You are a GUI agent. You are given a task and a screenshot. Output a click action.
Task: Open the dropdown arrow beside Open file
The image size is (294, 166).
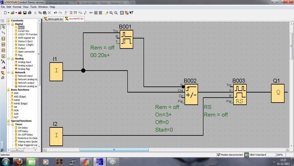16,13
